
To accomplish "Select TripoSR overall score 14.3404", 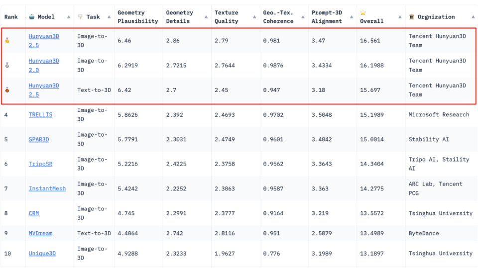I will pos(371,164).
